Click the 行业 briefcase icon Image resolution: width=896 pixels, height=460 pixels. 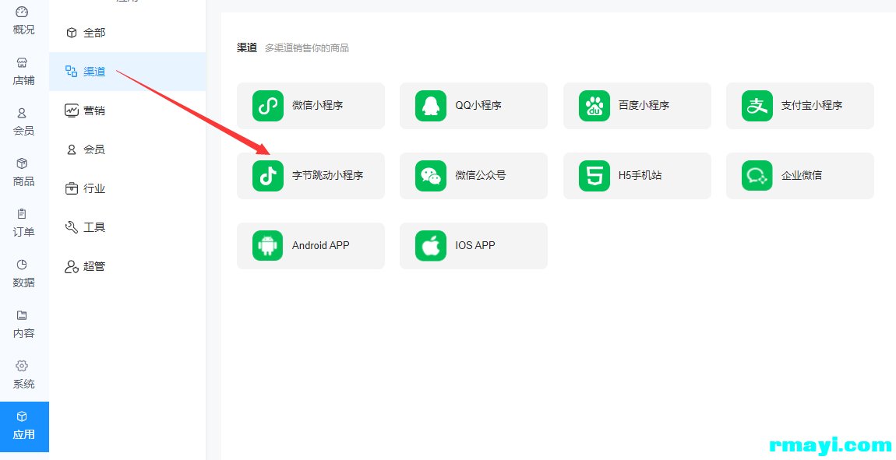tap(72, 188)
